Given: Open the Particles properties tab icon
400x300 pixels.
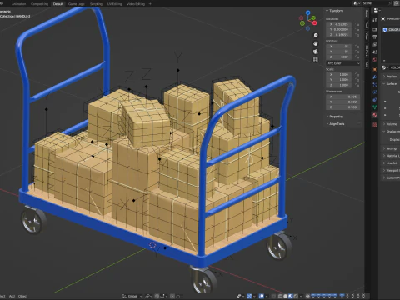Looking at the screenshot, I should click(375, 84).
